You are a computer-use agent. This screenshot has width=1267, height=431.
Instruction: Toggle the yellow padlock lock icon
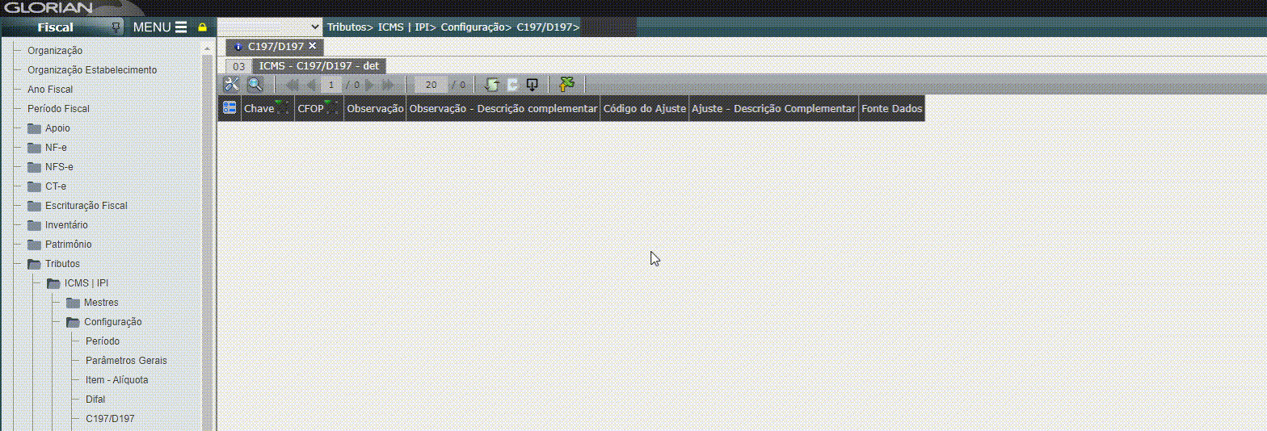pyautogui.click(x=202, y=27)
